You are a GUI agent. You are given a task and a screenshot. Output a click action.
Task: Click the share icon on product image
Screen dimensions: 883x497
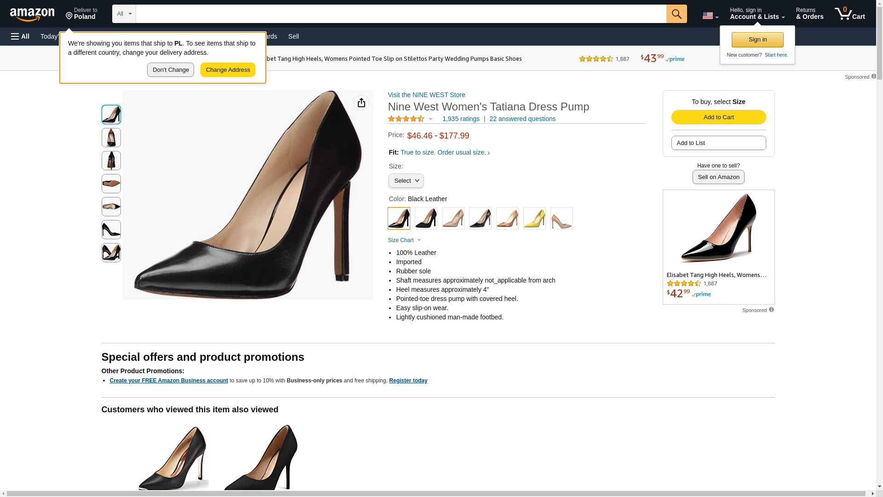[361, 103]
